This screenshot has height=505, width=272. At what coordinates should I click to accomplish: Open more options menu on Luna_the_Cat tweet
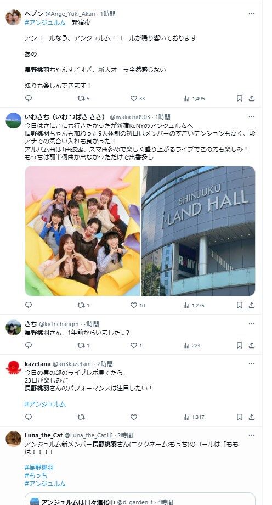tap(252, 435)
